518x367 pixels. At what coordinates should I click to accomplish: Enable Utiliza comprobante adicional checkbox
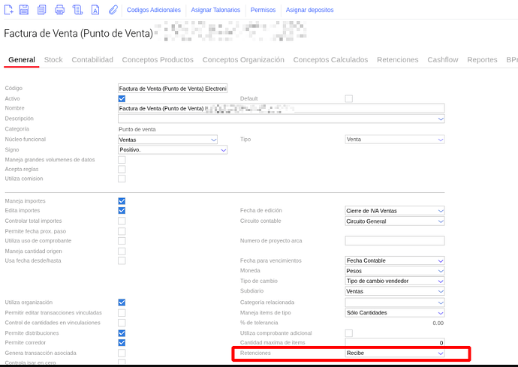348,333
